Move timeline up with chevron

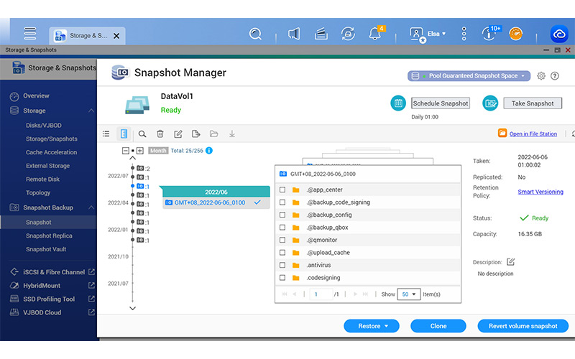[133, 158]
